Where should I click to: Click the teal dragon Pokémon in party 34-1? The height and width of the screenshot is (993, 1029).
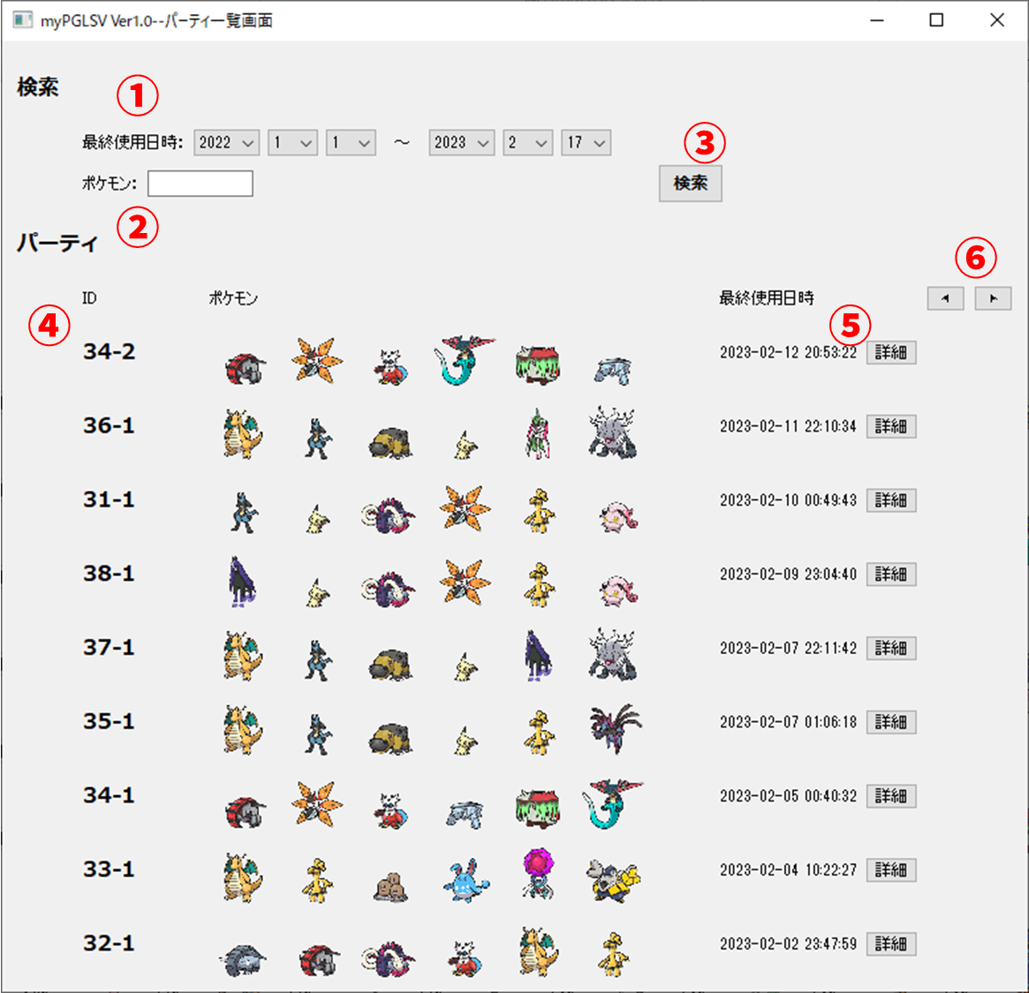click(612, 803)
